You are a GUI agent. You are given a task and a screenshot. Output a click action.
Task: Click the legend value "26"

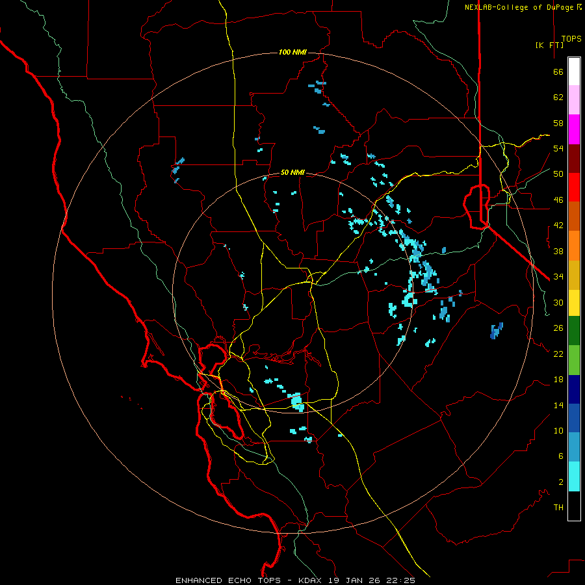coord(558,328)
